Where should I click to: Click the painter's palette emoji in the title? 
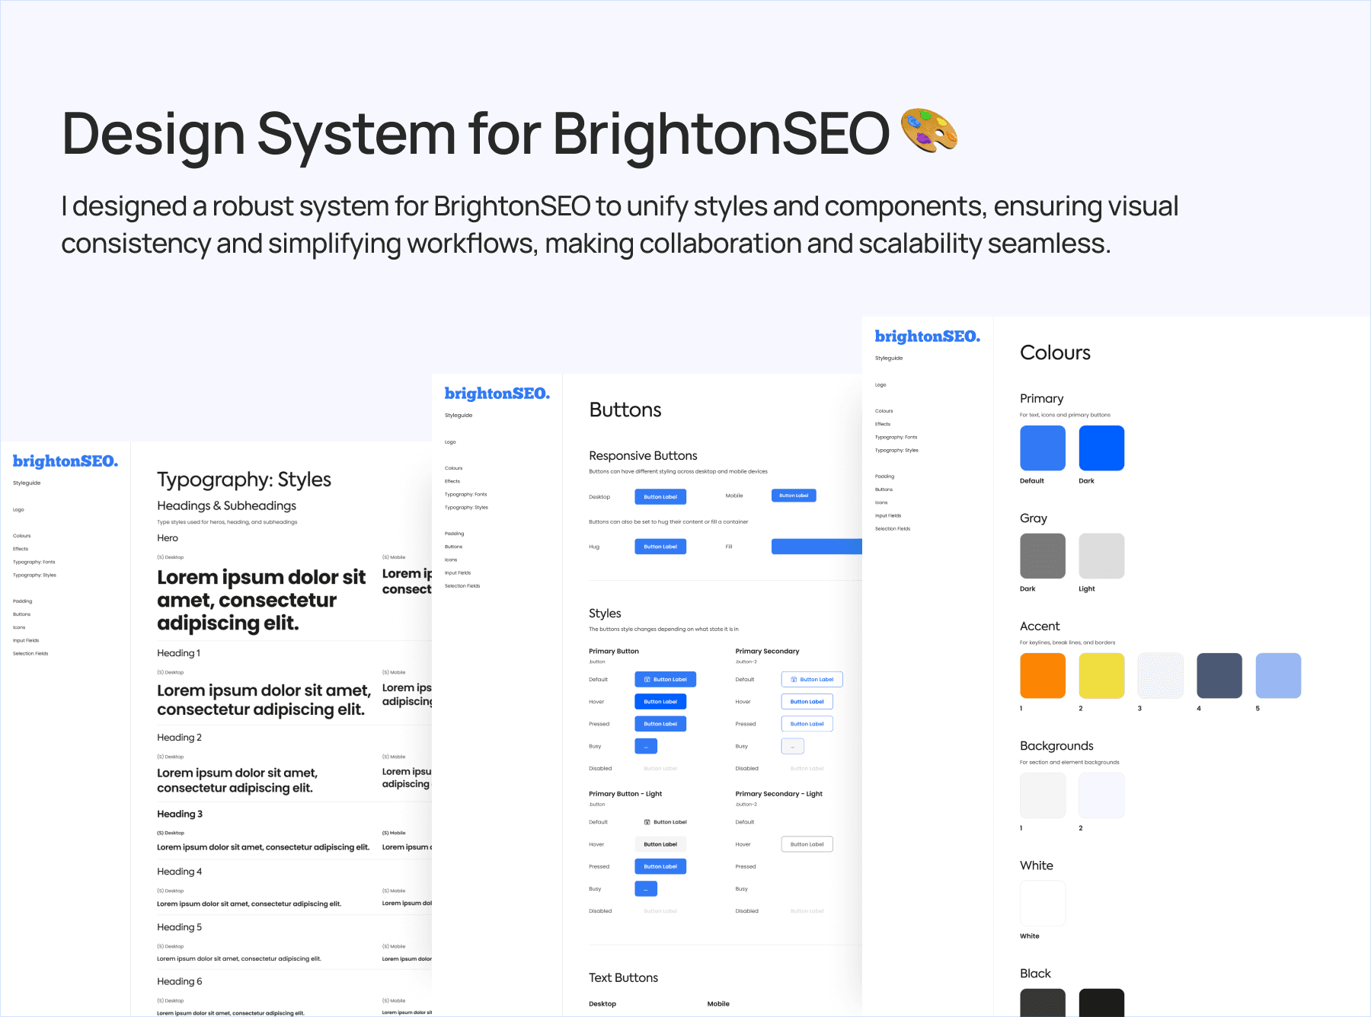(x=929, y=130)
